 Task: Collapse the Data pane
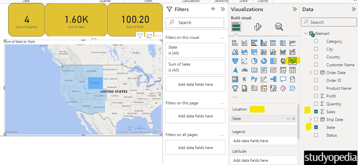[x=353, y=9]
